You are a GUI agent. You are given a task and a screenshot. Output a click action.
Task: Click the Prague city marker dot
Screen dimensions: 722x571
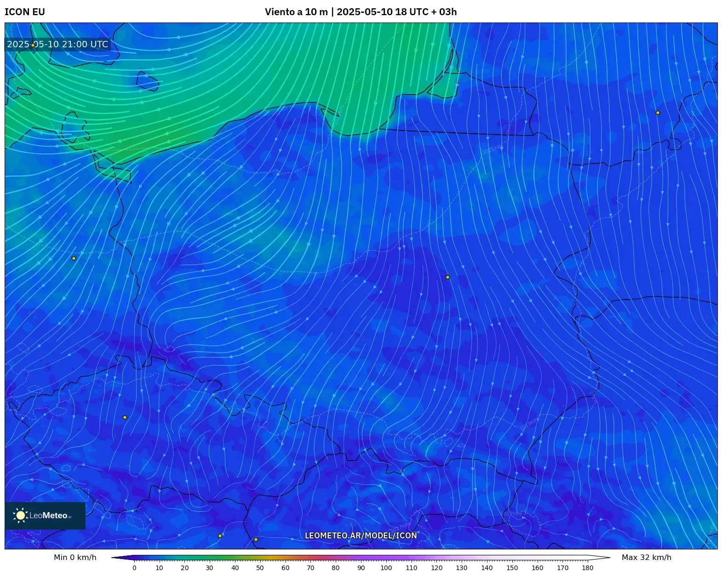click(x=125, y=417)
